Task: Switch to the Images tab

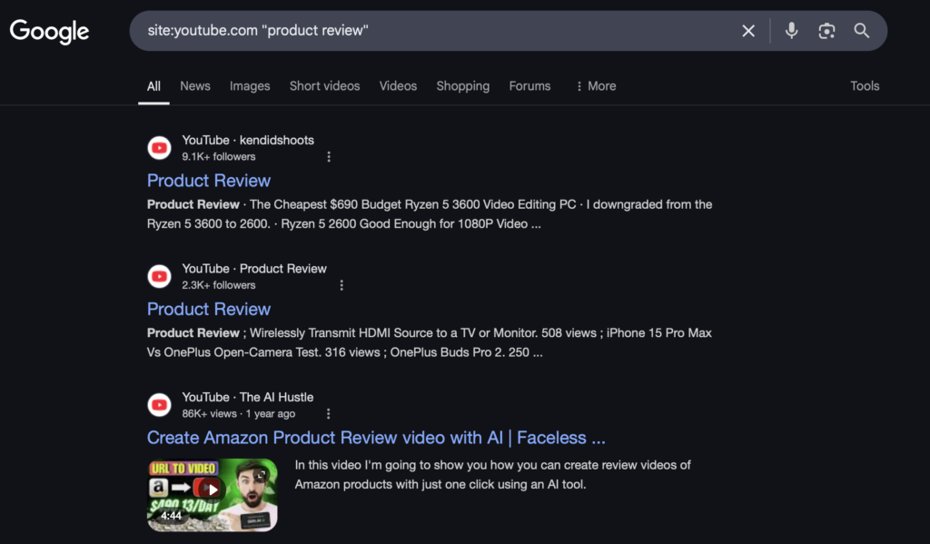Action: [250, 86]
